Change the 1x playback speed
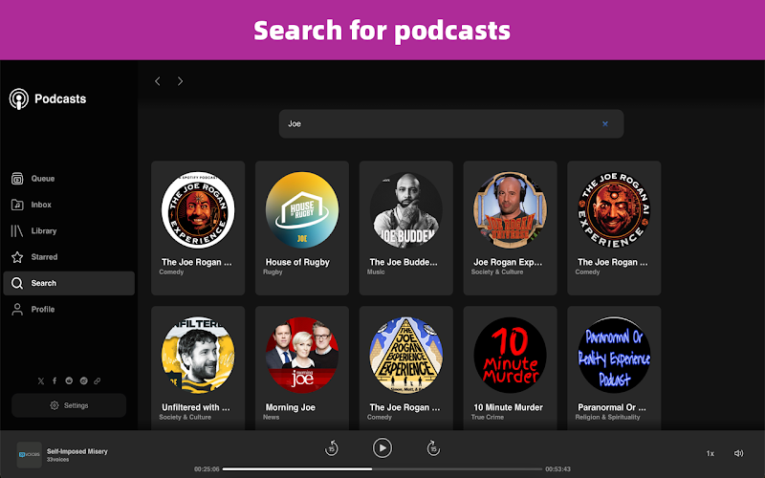The image size is (765, 478). [710, 453]
